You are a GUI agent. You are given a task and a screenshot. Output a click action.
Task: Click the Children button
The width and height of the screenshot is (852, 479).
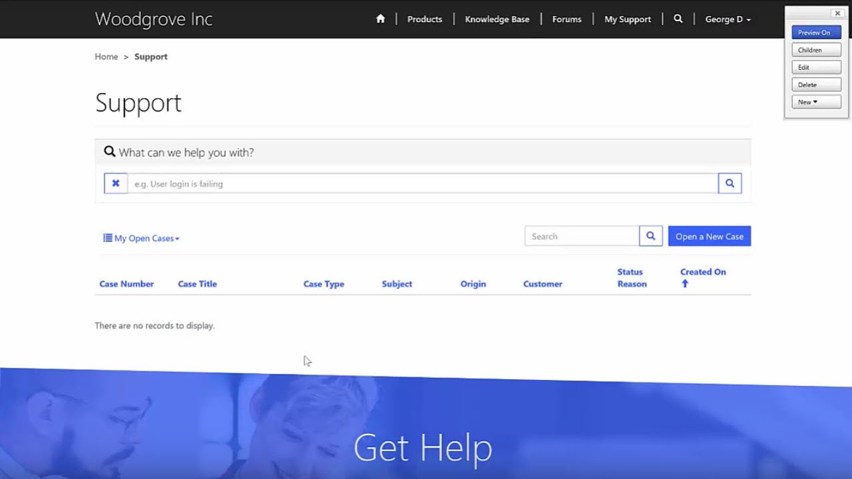click(x=816, y=50)
